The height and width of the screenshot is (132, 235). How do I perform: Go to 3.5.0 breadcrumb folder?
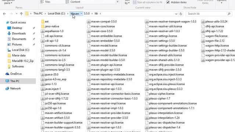coord(87,14)
